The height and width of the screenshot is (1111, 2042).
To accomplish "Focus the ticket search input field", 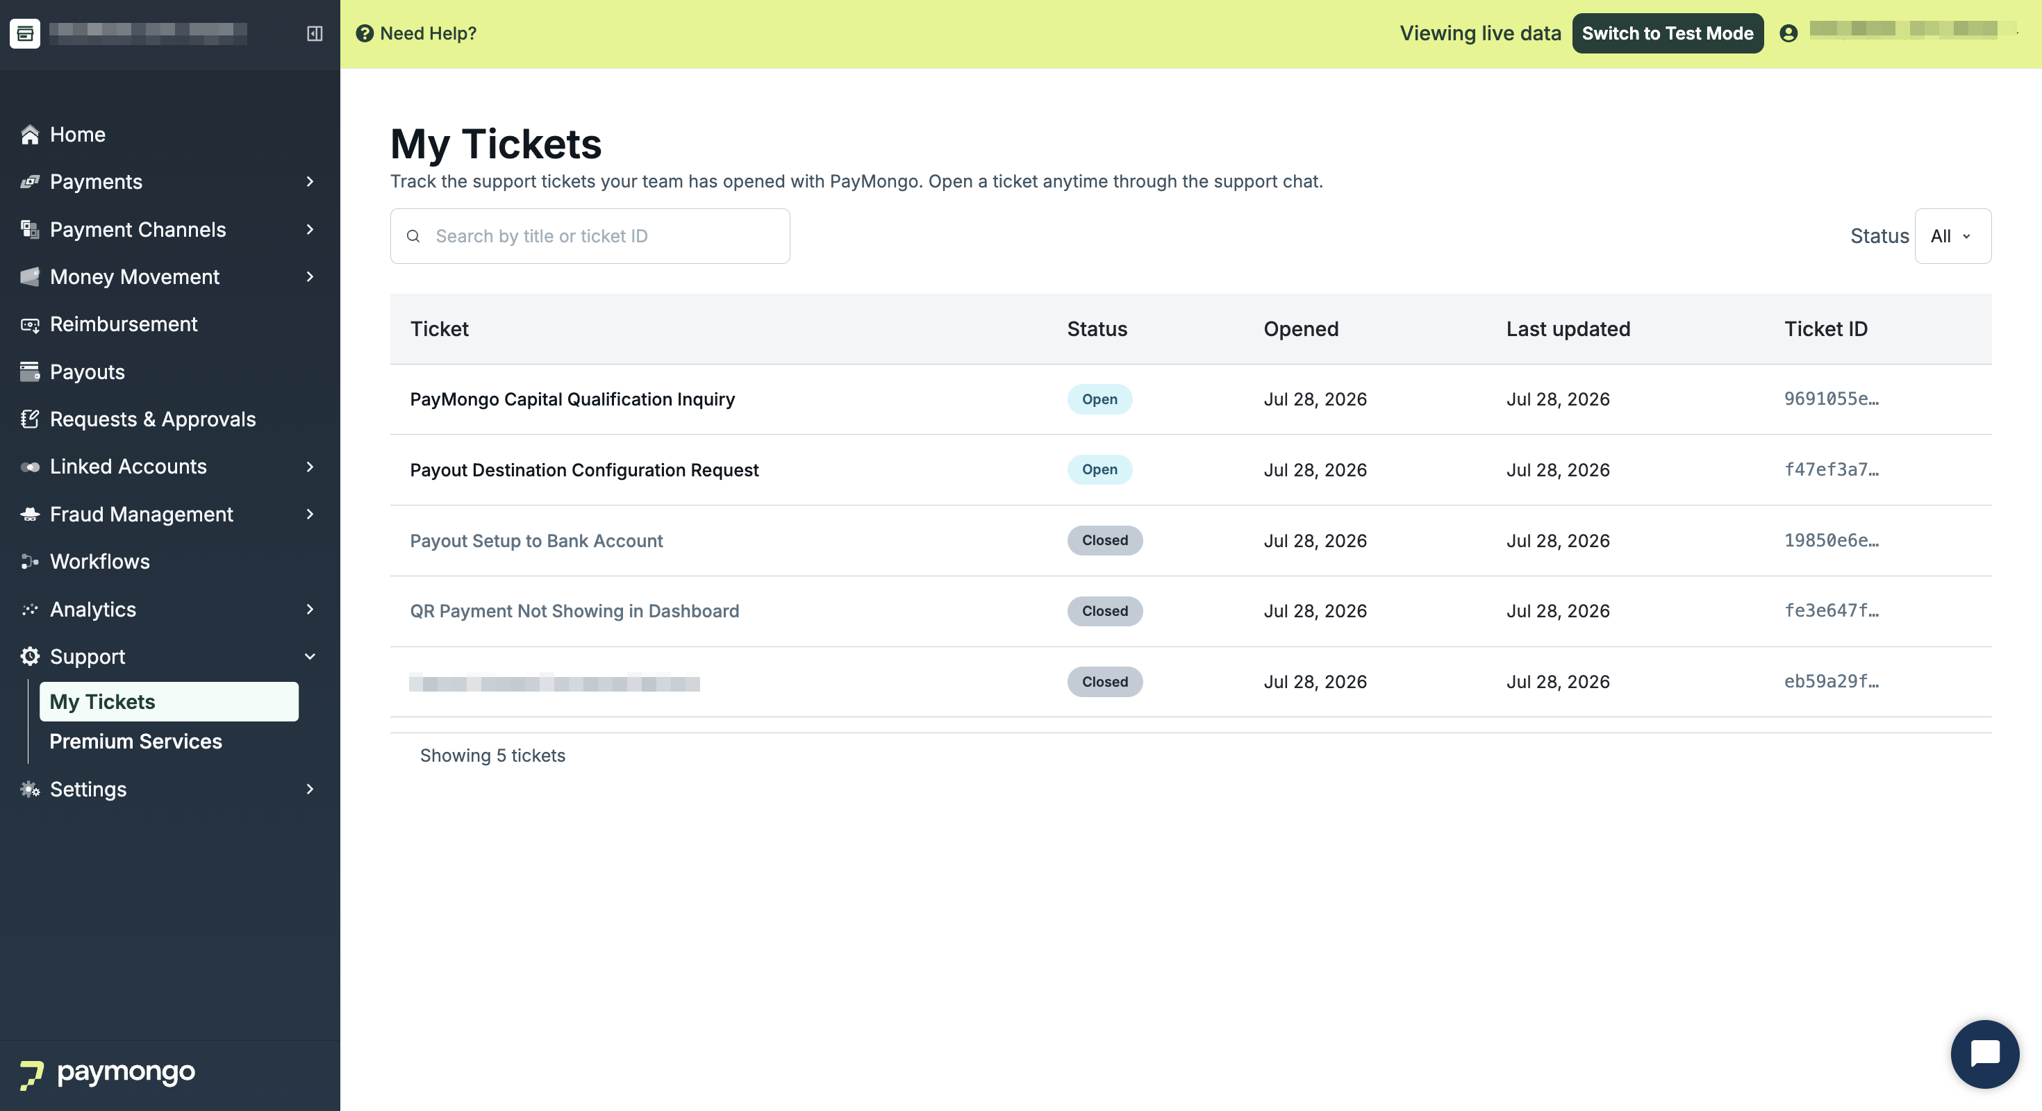I will (x=590, y=236).
